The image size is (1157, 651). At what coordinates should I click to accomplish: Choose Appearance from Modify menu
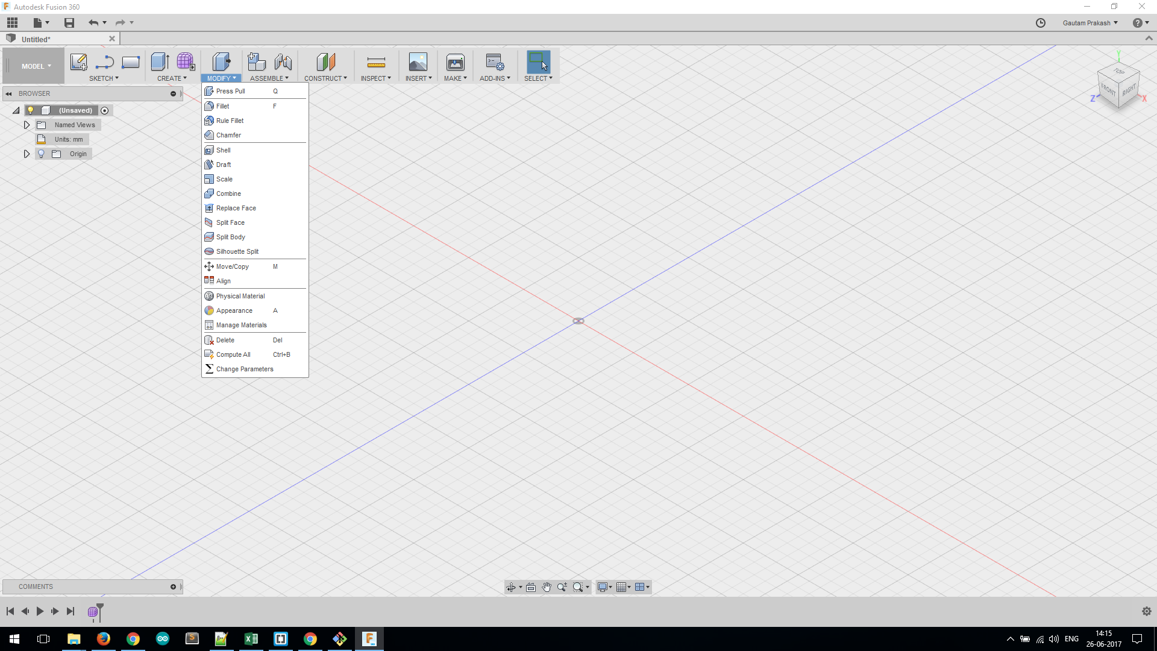tap(255, 310)
